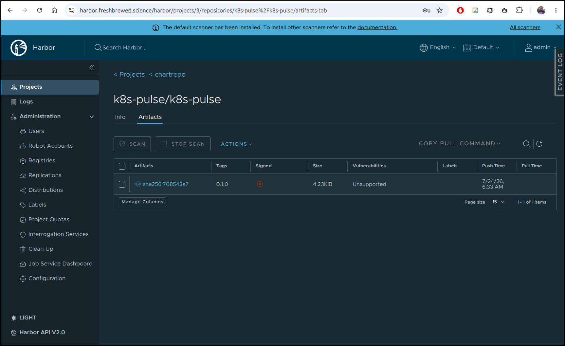Go back in browser history
This screenshot has width=565, height=346.
[10, 10]
